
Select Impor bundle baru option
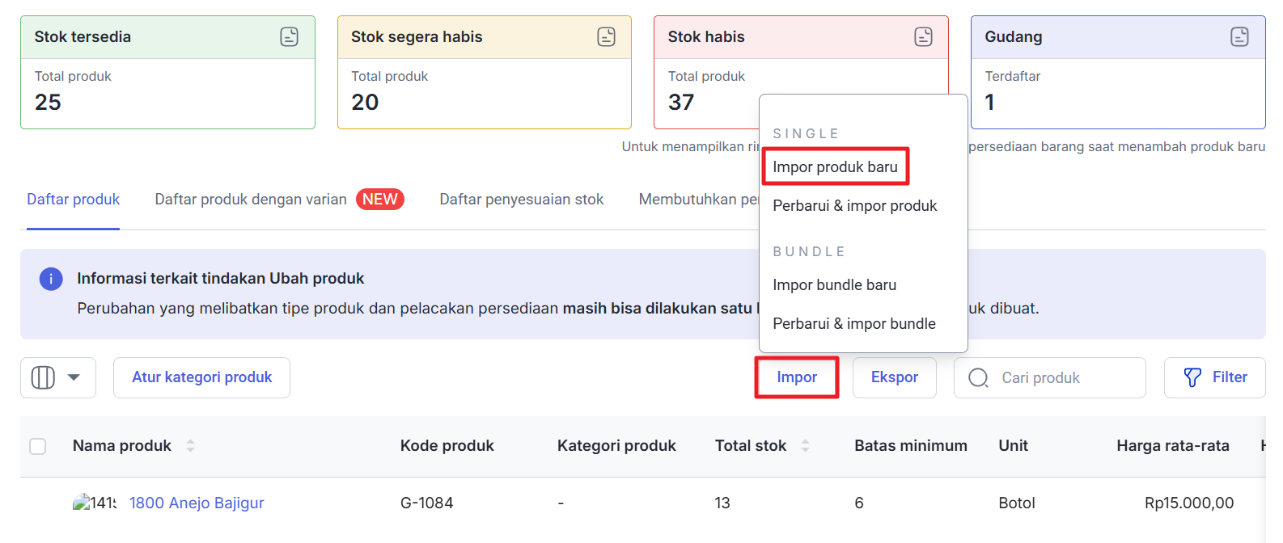[x=834, y=284]
